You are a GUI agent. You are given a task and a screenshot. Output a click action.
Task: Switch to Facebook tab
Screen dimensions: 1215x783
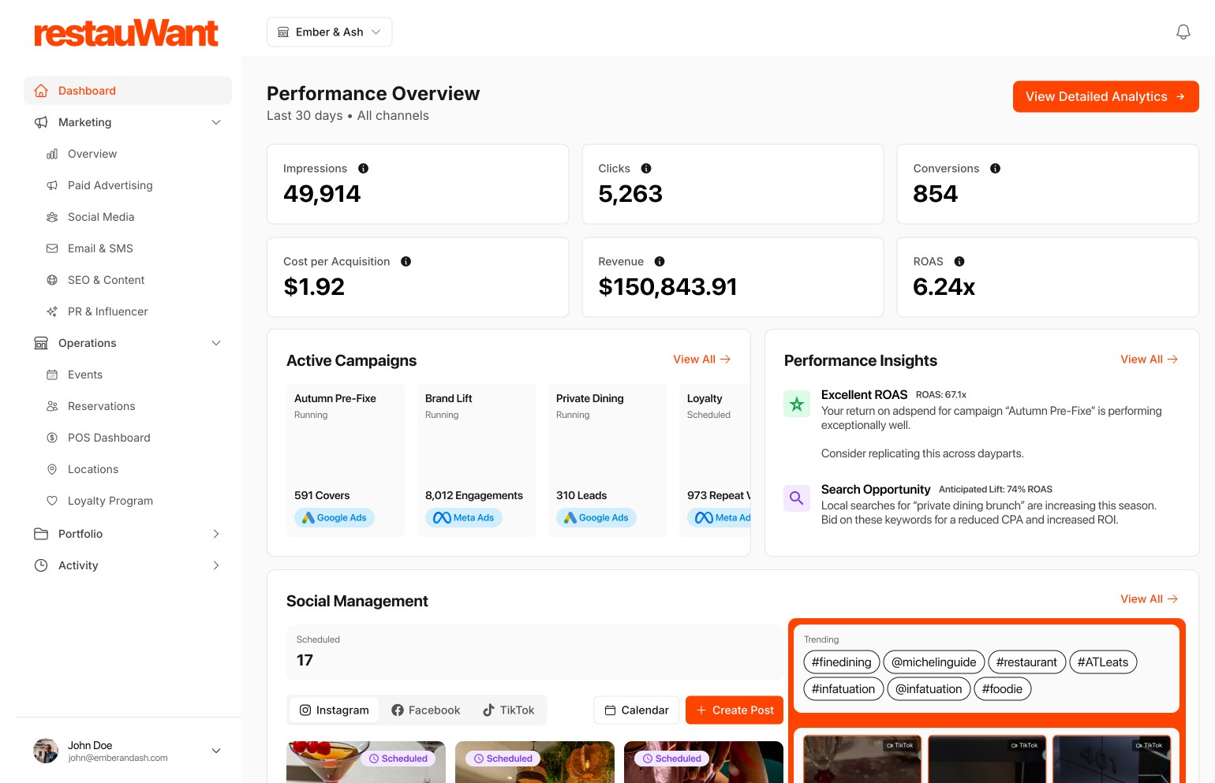point(425,710)
